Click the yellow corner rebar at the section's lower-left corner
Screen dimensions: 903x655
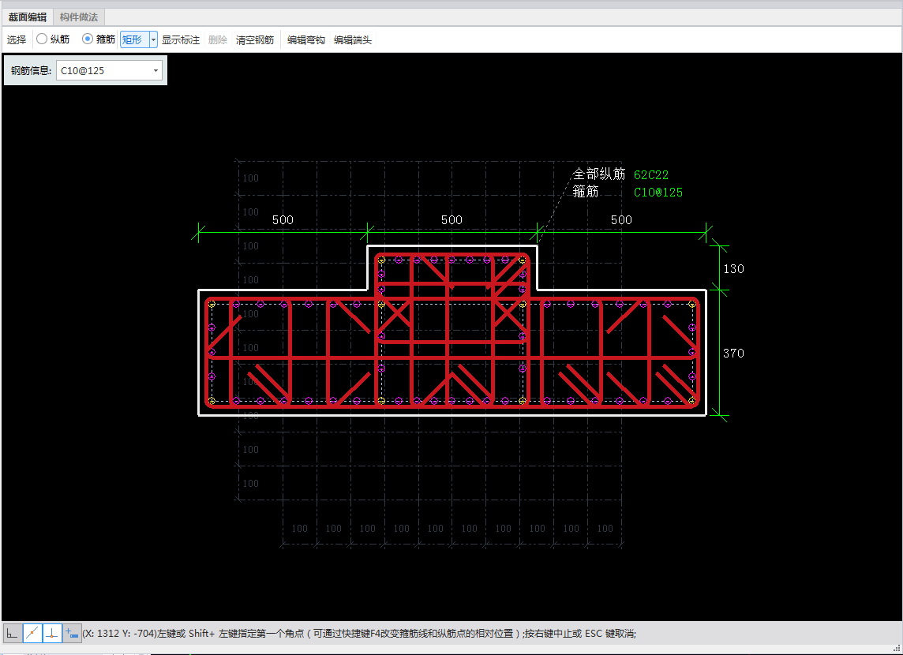pos(212,401)
